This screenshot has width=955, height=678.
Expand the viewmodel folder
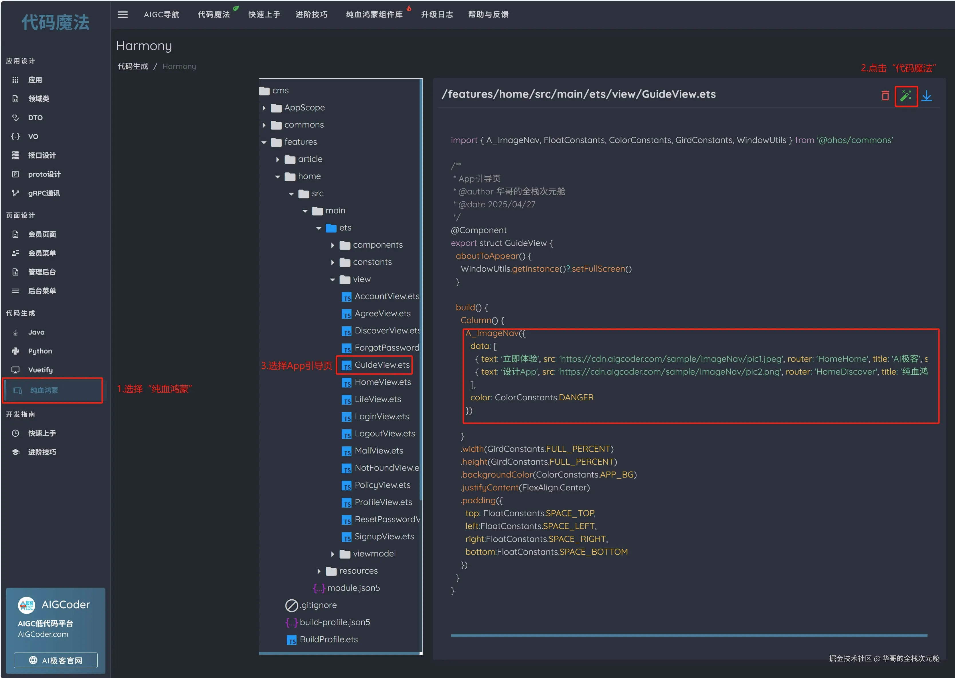pos(333,554)
